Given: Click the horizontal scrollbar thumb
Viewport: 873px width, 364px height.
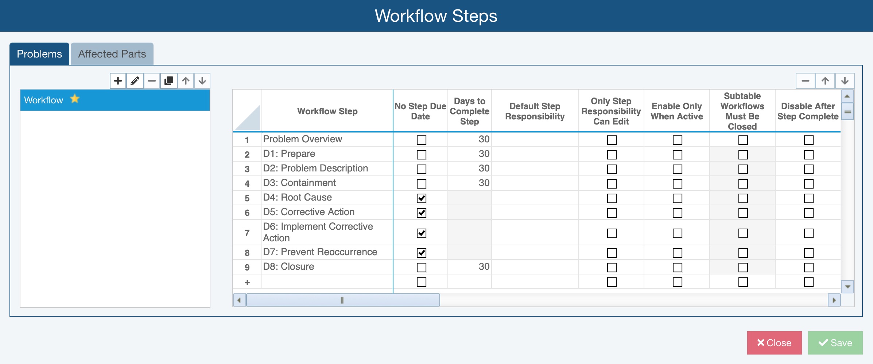Looking at the screenshot, I should click(343, 300).
